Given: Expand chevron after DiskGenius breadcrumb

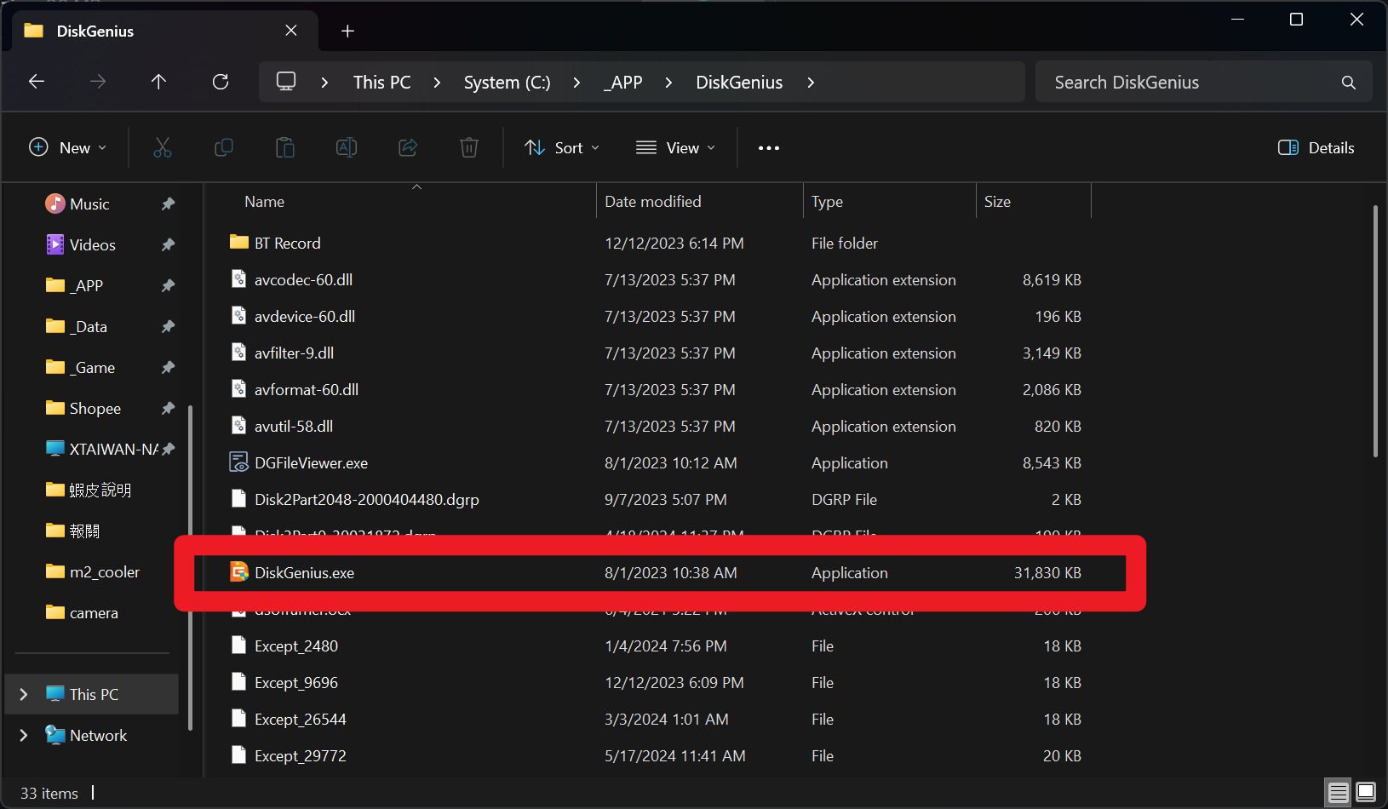Looking at the screenshot, I should pos(811,83).
